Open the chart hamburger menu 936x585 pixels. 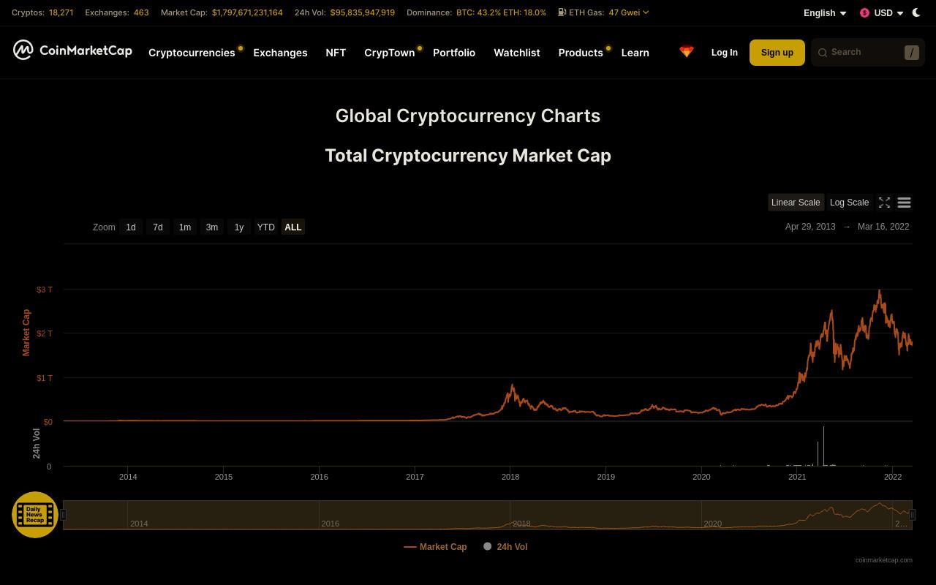point(904,203)
